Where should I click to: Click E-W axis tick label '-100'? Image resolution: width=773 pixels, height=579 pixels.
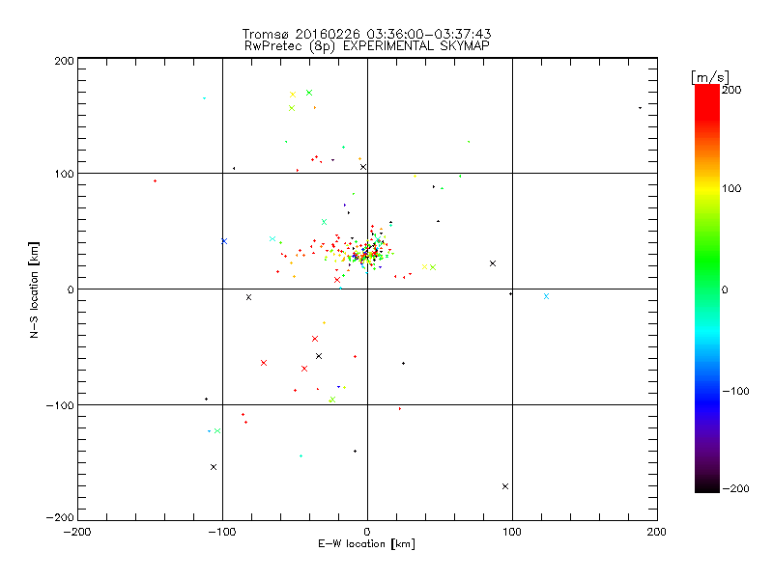222,533
